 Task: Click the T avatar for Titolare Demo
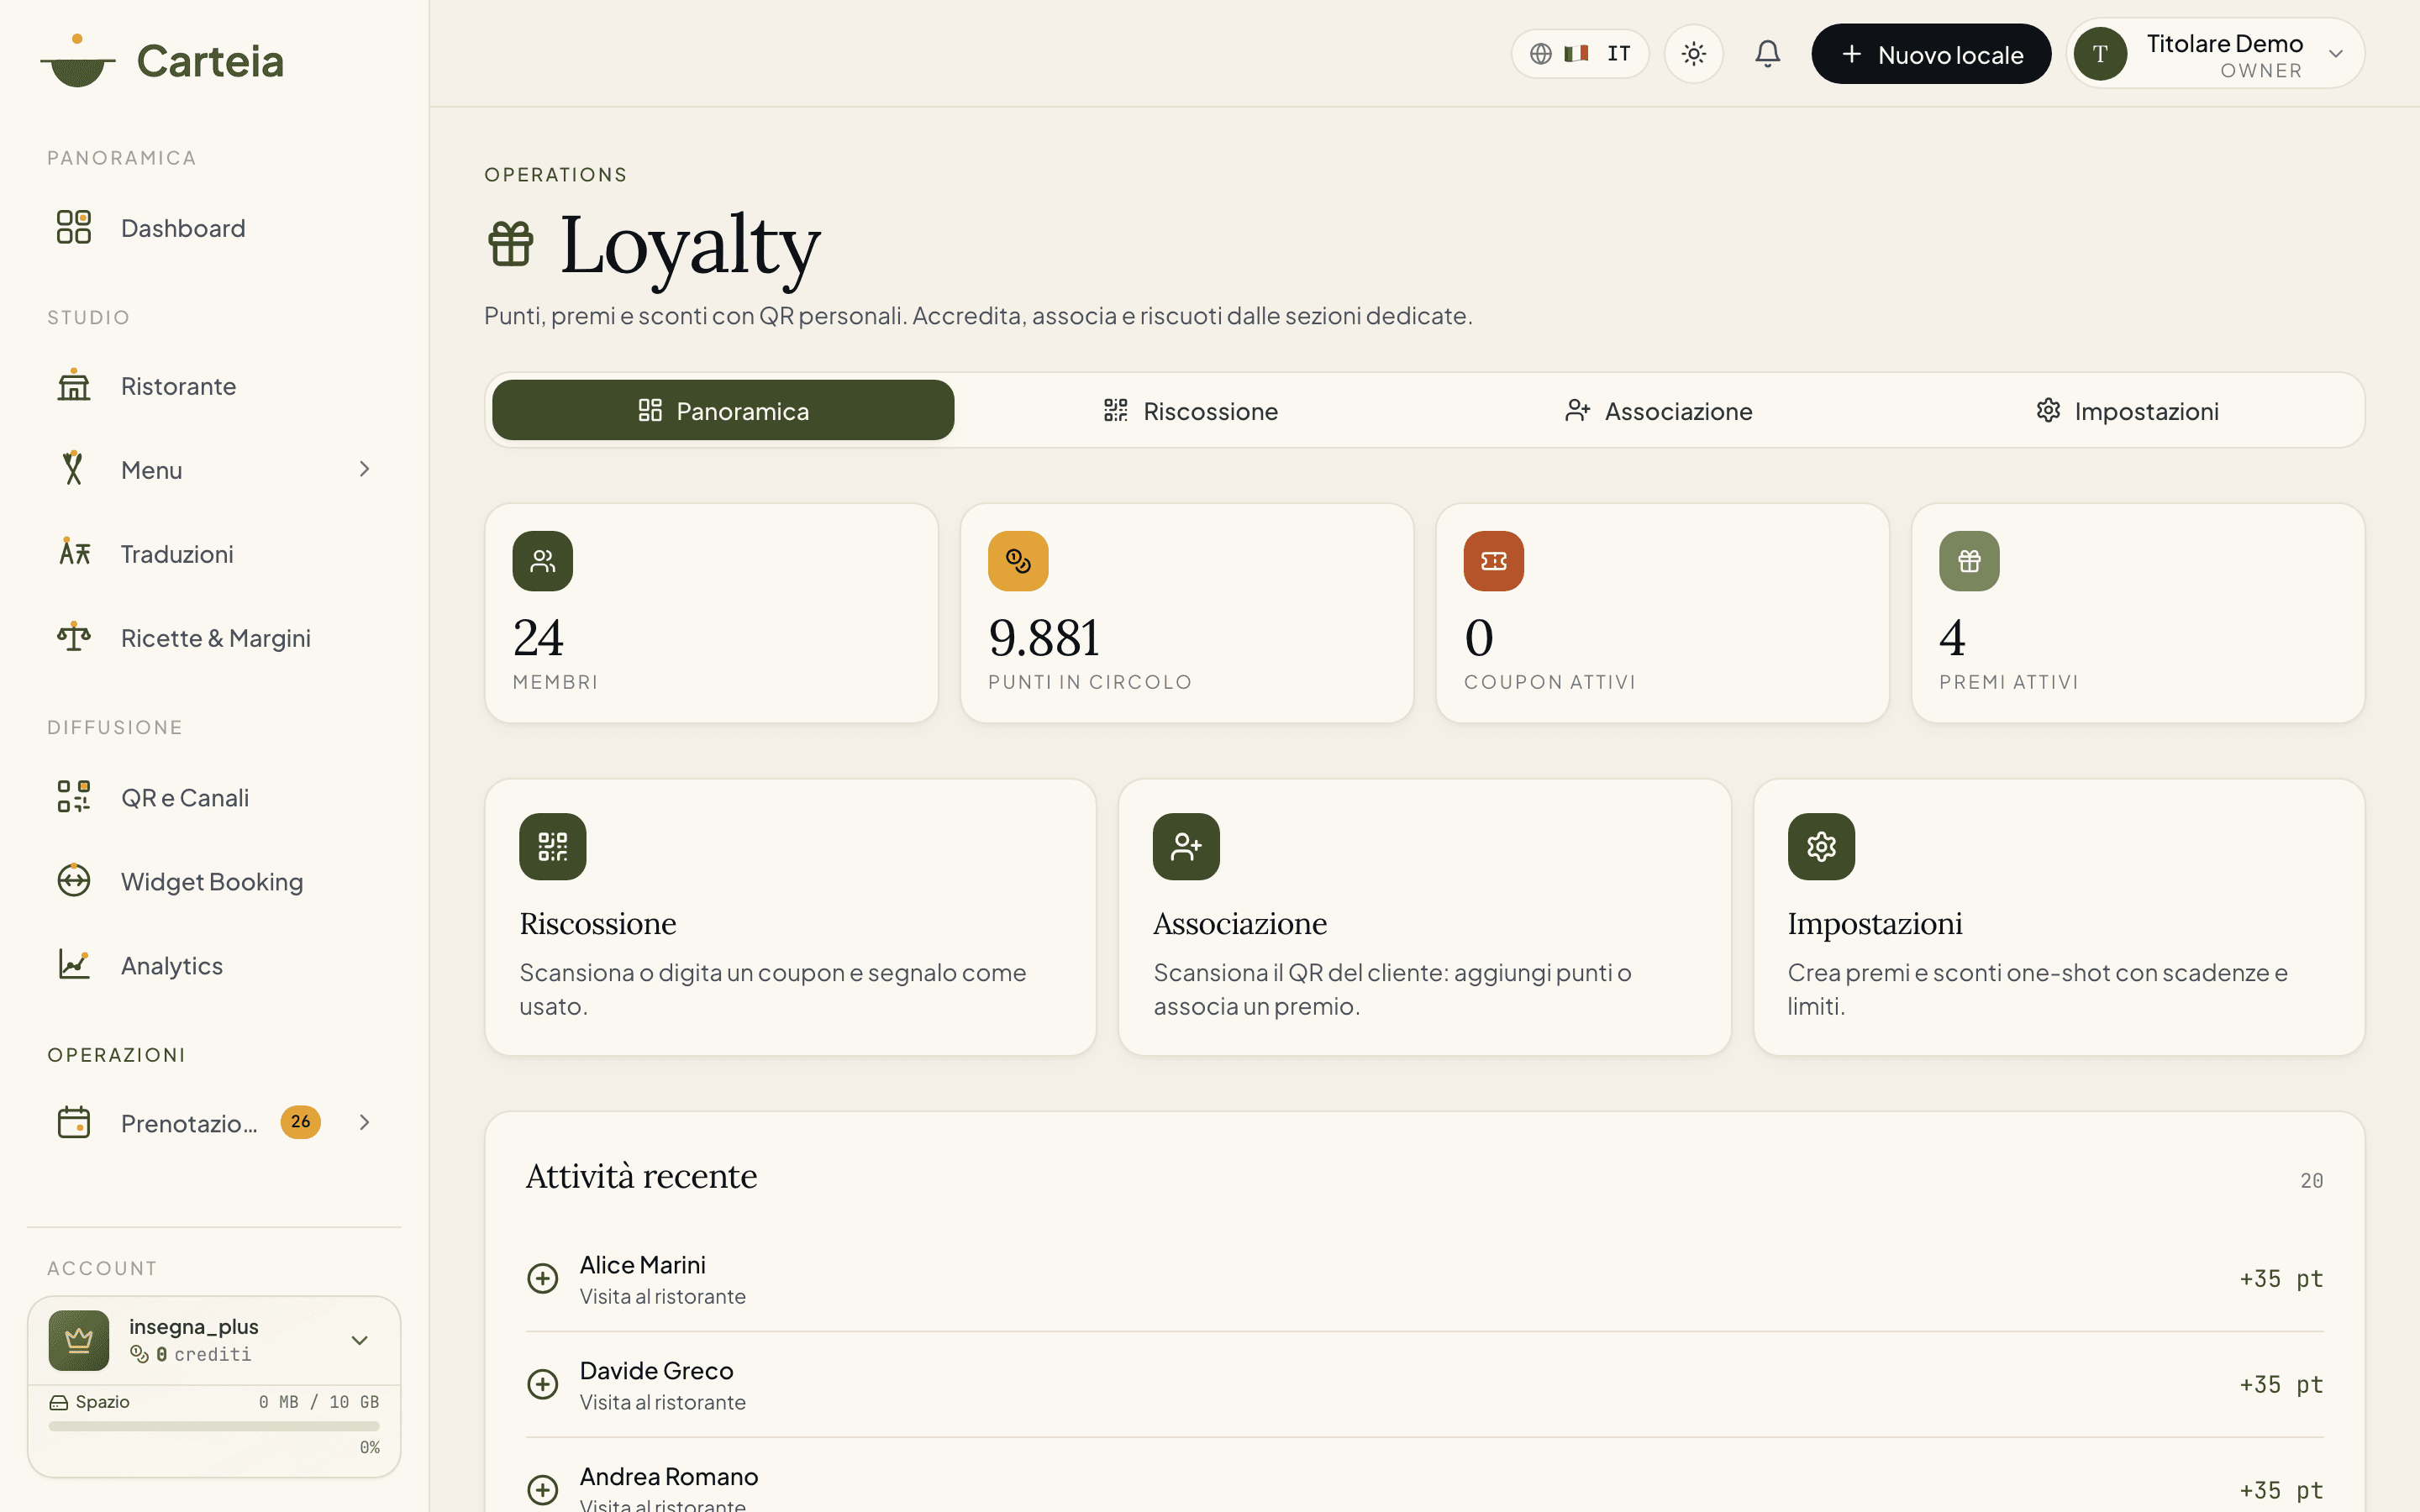pos(2100,53)
